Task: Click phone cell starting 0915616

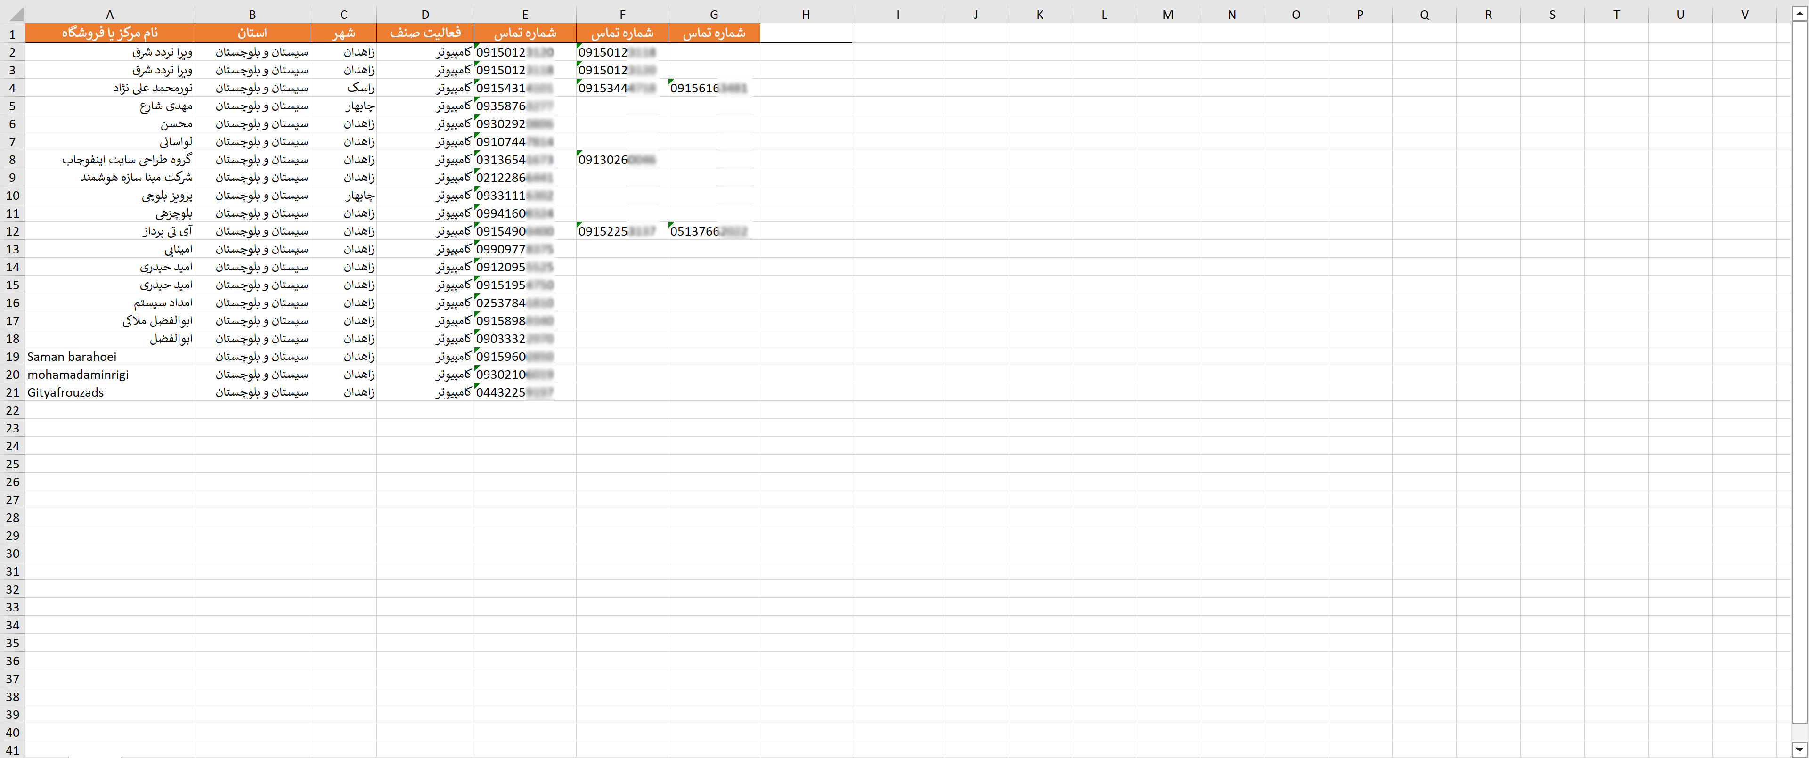Action: coord(714,88)
